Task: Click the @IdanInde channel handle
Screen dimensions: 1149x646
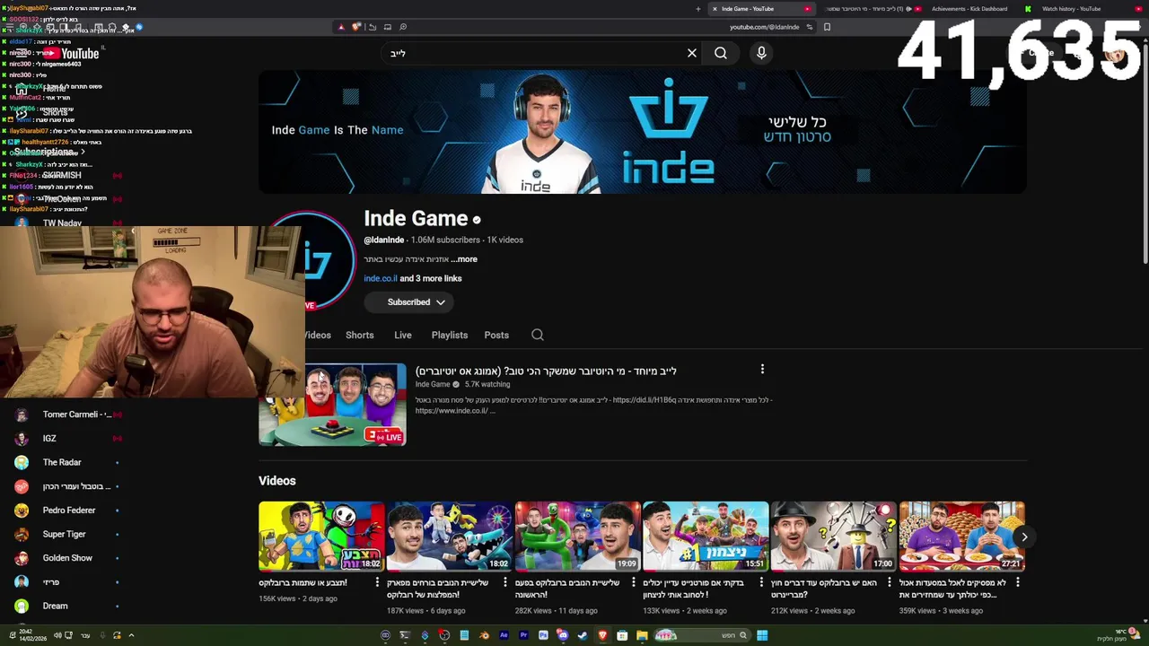Action: pyautogui.click(x=384, y=240)
